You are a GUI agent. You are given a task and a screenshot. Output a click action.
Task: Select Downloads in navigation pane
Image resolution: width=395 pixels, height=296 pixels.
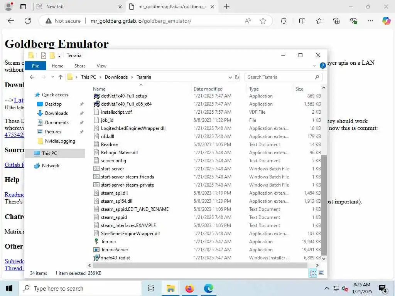(x=56, y=113)
